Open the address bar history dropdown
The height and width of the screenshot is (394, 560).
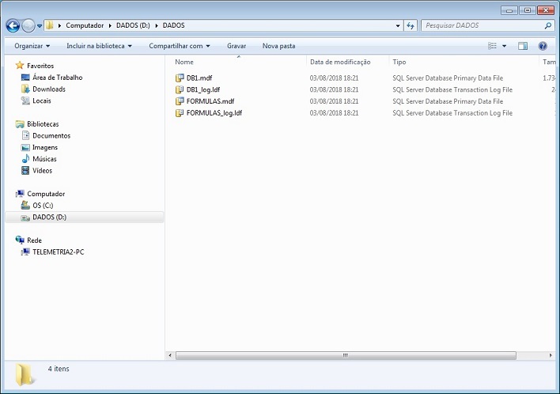(x=398, y=26)
